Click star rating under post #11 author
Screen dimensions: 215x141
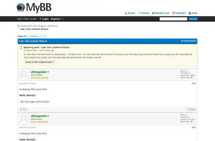pos(40,78)
